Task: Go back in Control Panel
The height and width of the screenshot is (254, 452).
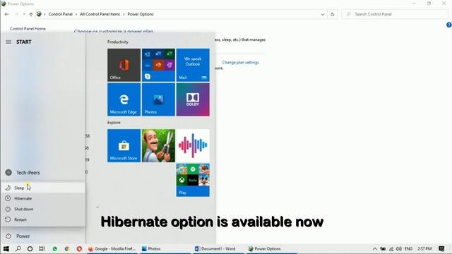Action: point(6,14)
